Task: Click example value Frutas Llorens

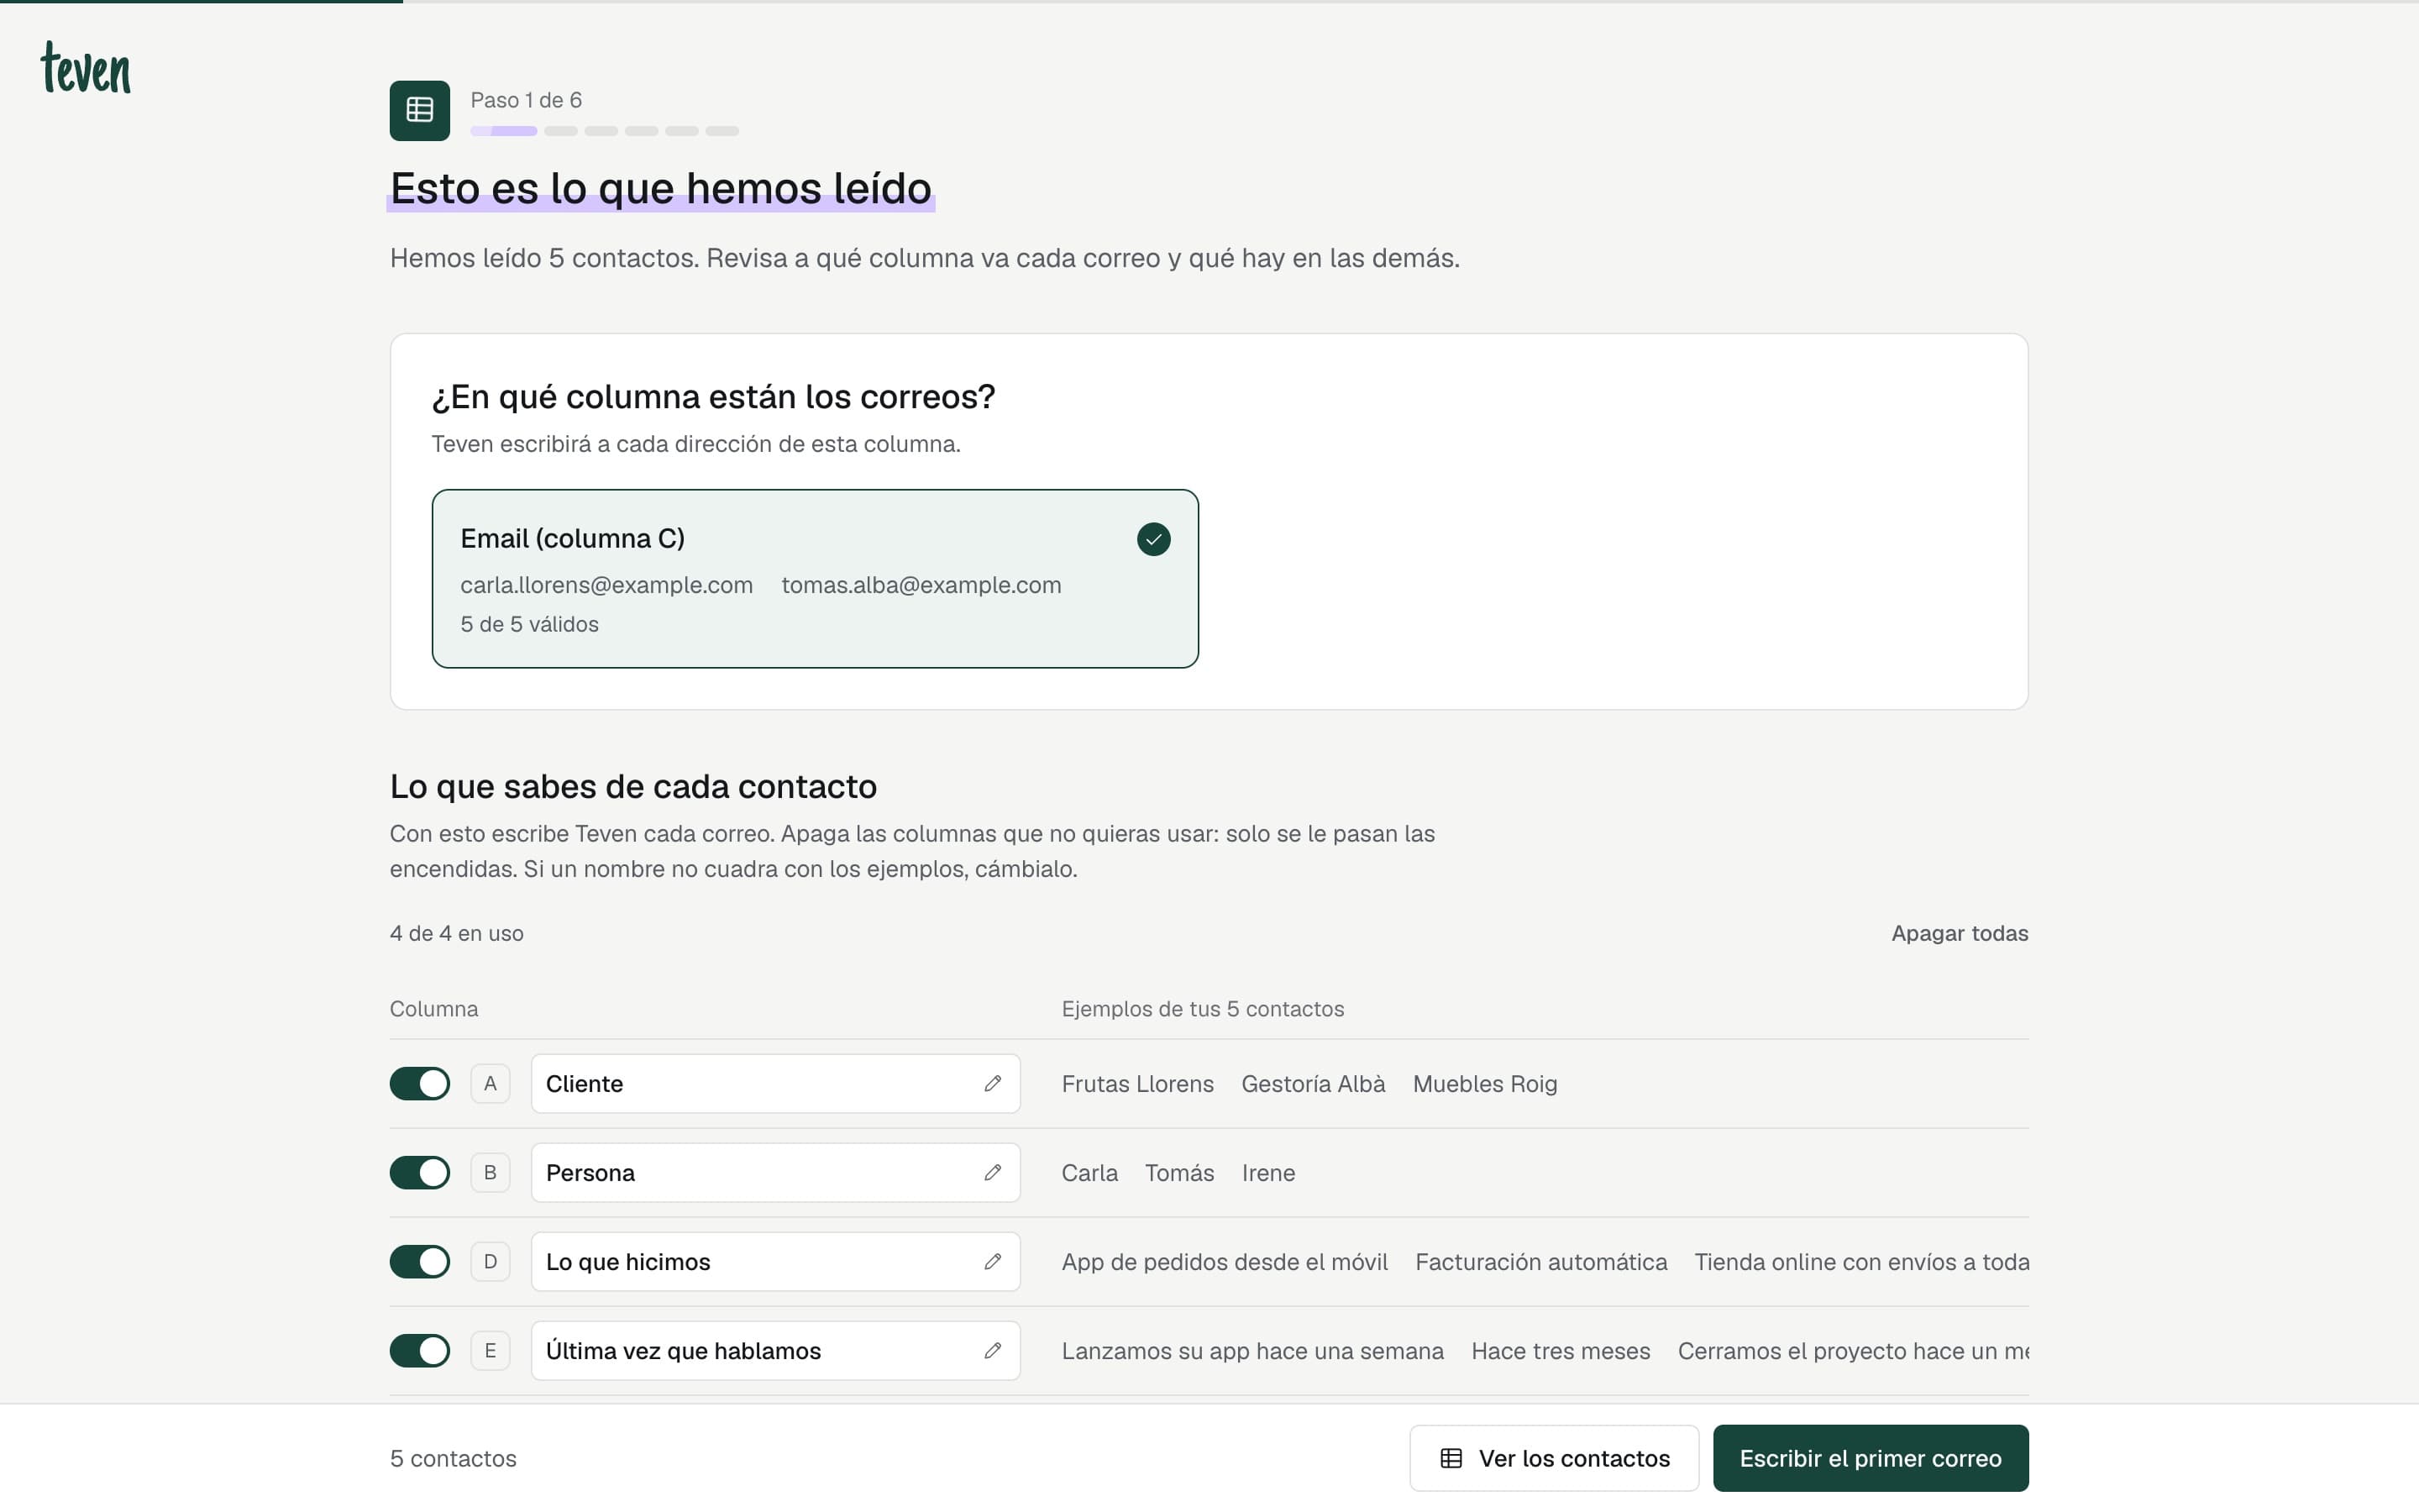Action: (1137, 1083)
